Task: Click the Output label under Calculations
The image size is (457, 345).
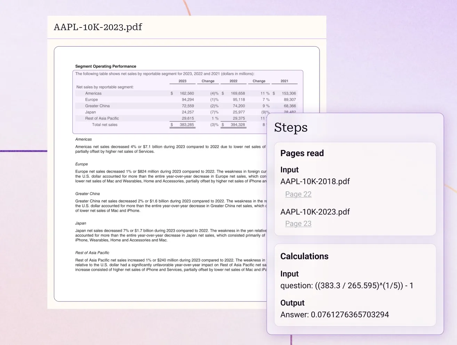Action: click(292, 303)
